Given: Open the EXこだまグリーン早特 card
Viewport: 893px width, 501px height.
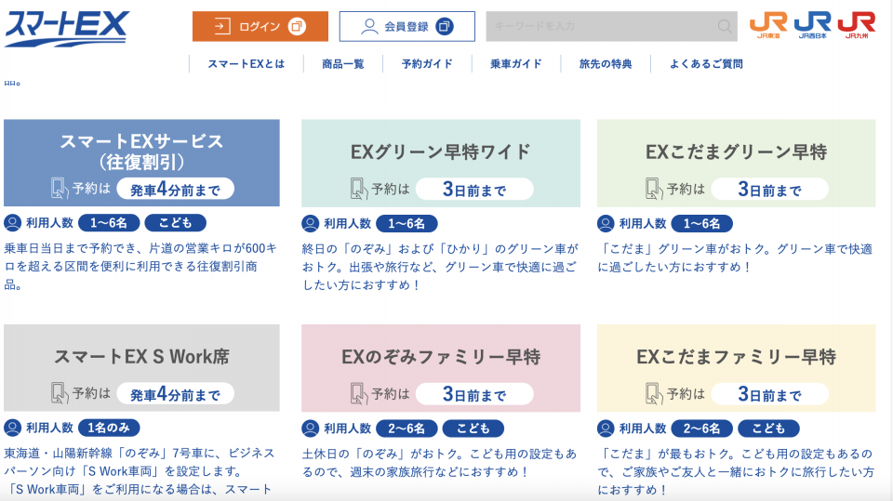Looking at the screenshot, I should (x=737, y=163).
